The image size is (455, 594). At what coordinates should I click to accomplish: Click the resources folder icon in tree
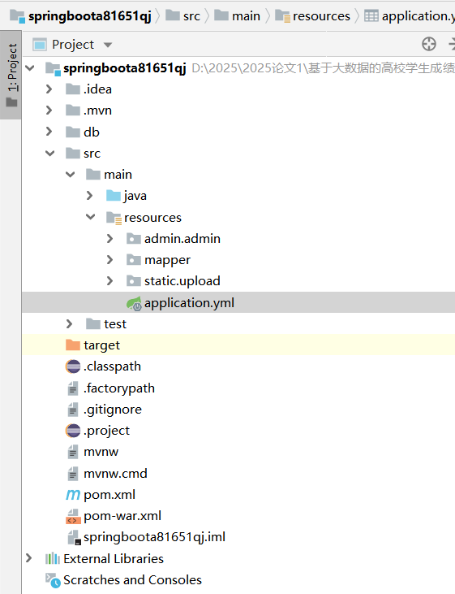(114, 218)
